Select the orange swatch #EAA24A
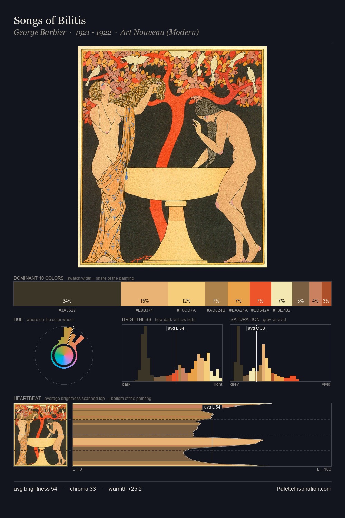The image size is (345, 518). [x=238, y=294]
